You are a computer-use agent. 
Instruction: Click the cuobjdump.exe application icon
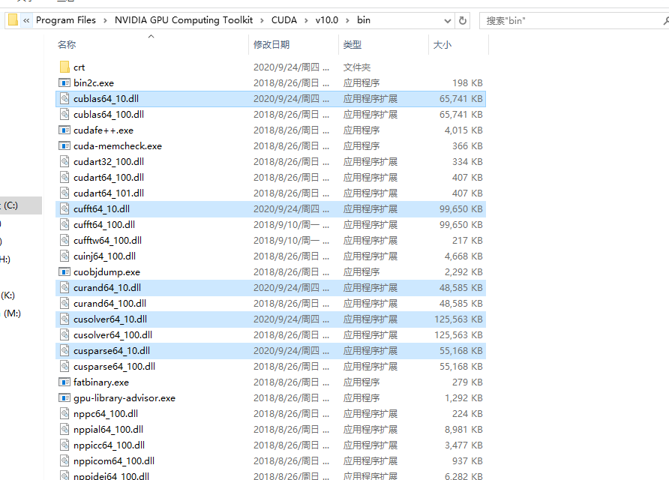click(x=64, y=271)
